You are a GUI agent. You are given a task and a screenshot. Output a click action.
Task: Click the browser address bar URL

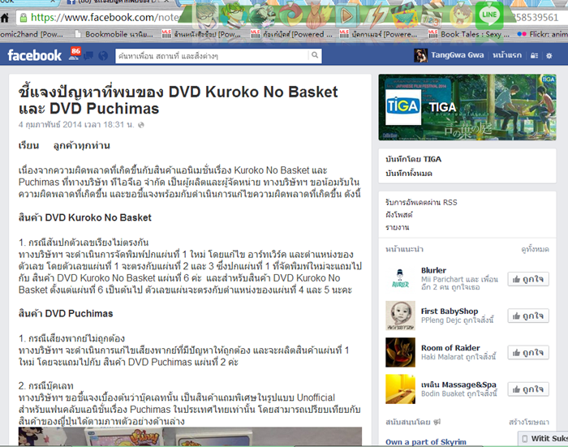coord(105,17)
